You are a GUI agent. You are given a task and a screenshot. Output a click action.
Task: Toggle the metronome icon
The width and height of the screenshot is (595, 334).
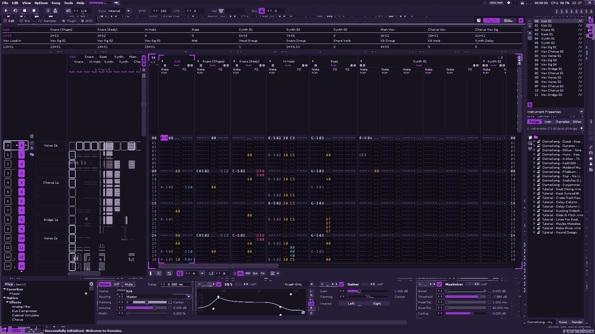(55, 11)
